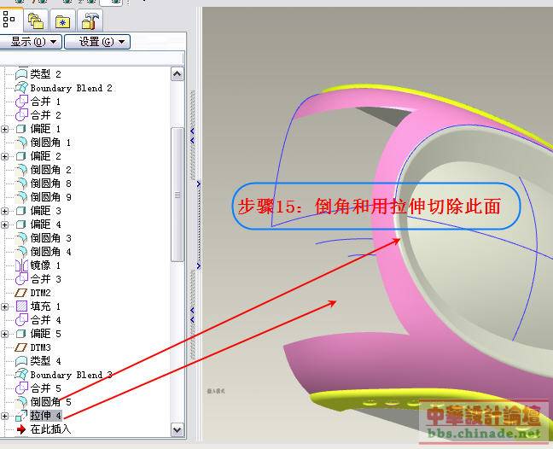553x449 pixels.
Task: Click the 类型 4 feature icon
Action: 21,361
